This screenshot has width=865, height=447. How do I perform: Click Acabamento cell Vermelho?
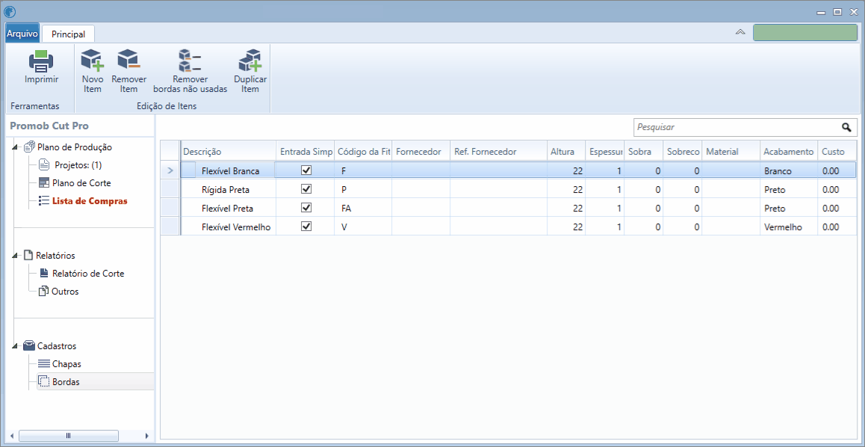pos(789,226)
